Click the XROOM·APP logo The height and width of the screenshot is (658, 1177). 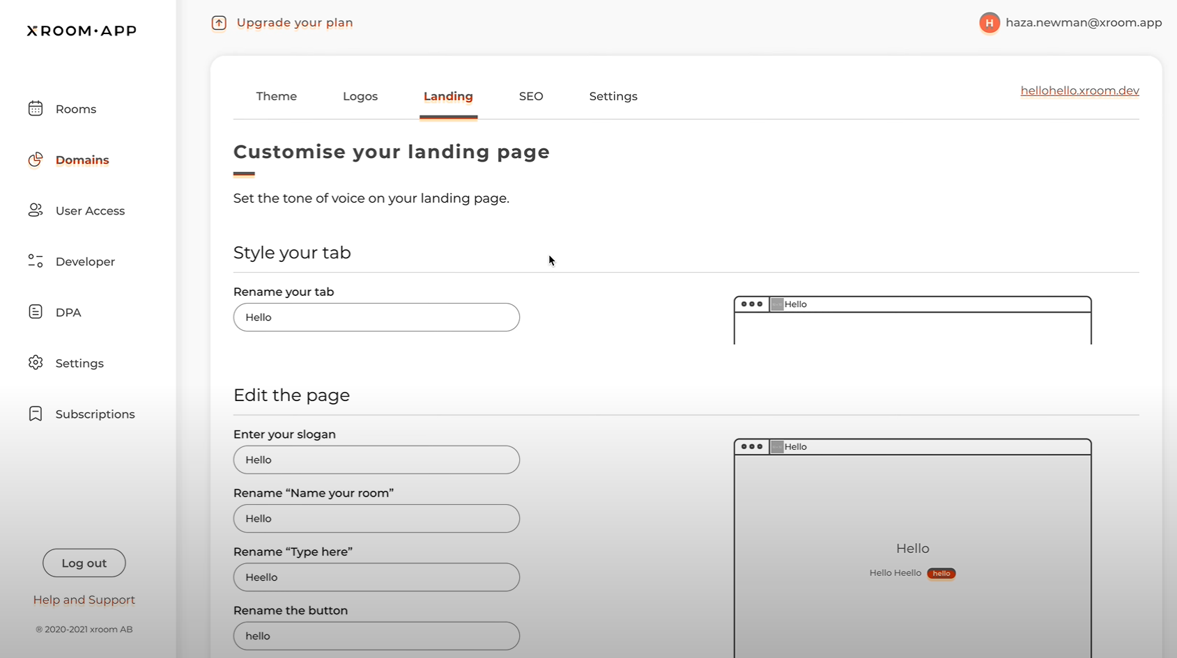tap(82, 31)
